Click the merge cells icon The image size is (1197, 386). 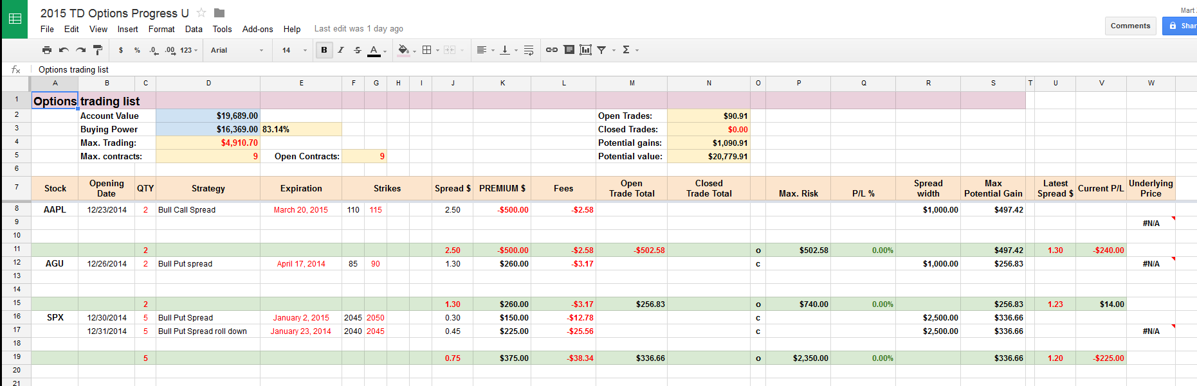pos(450,50)
